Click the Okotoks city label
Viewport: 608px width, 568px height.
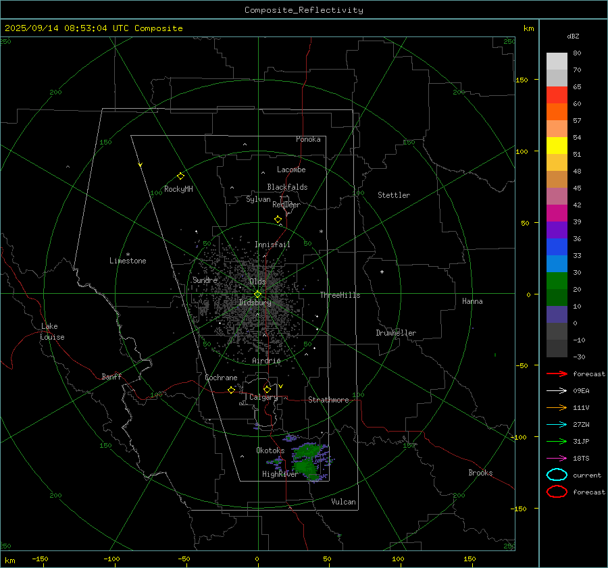[x=270, y=450]
